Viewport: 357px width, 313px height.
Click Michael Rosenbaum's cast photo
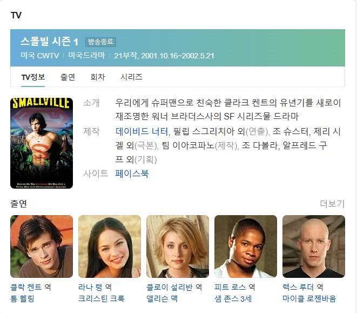[x=314, y=247]
